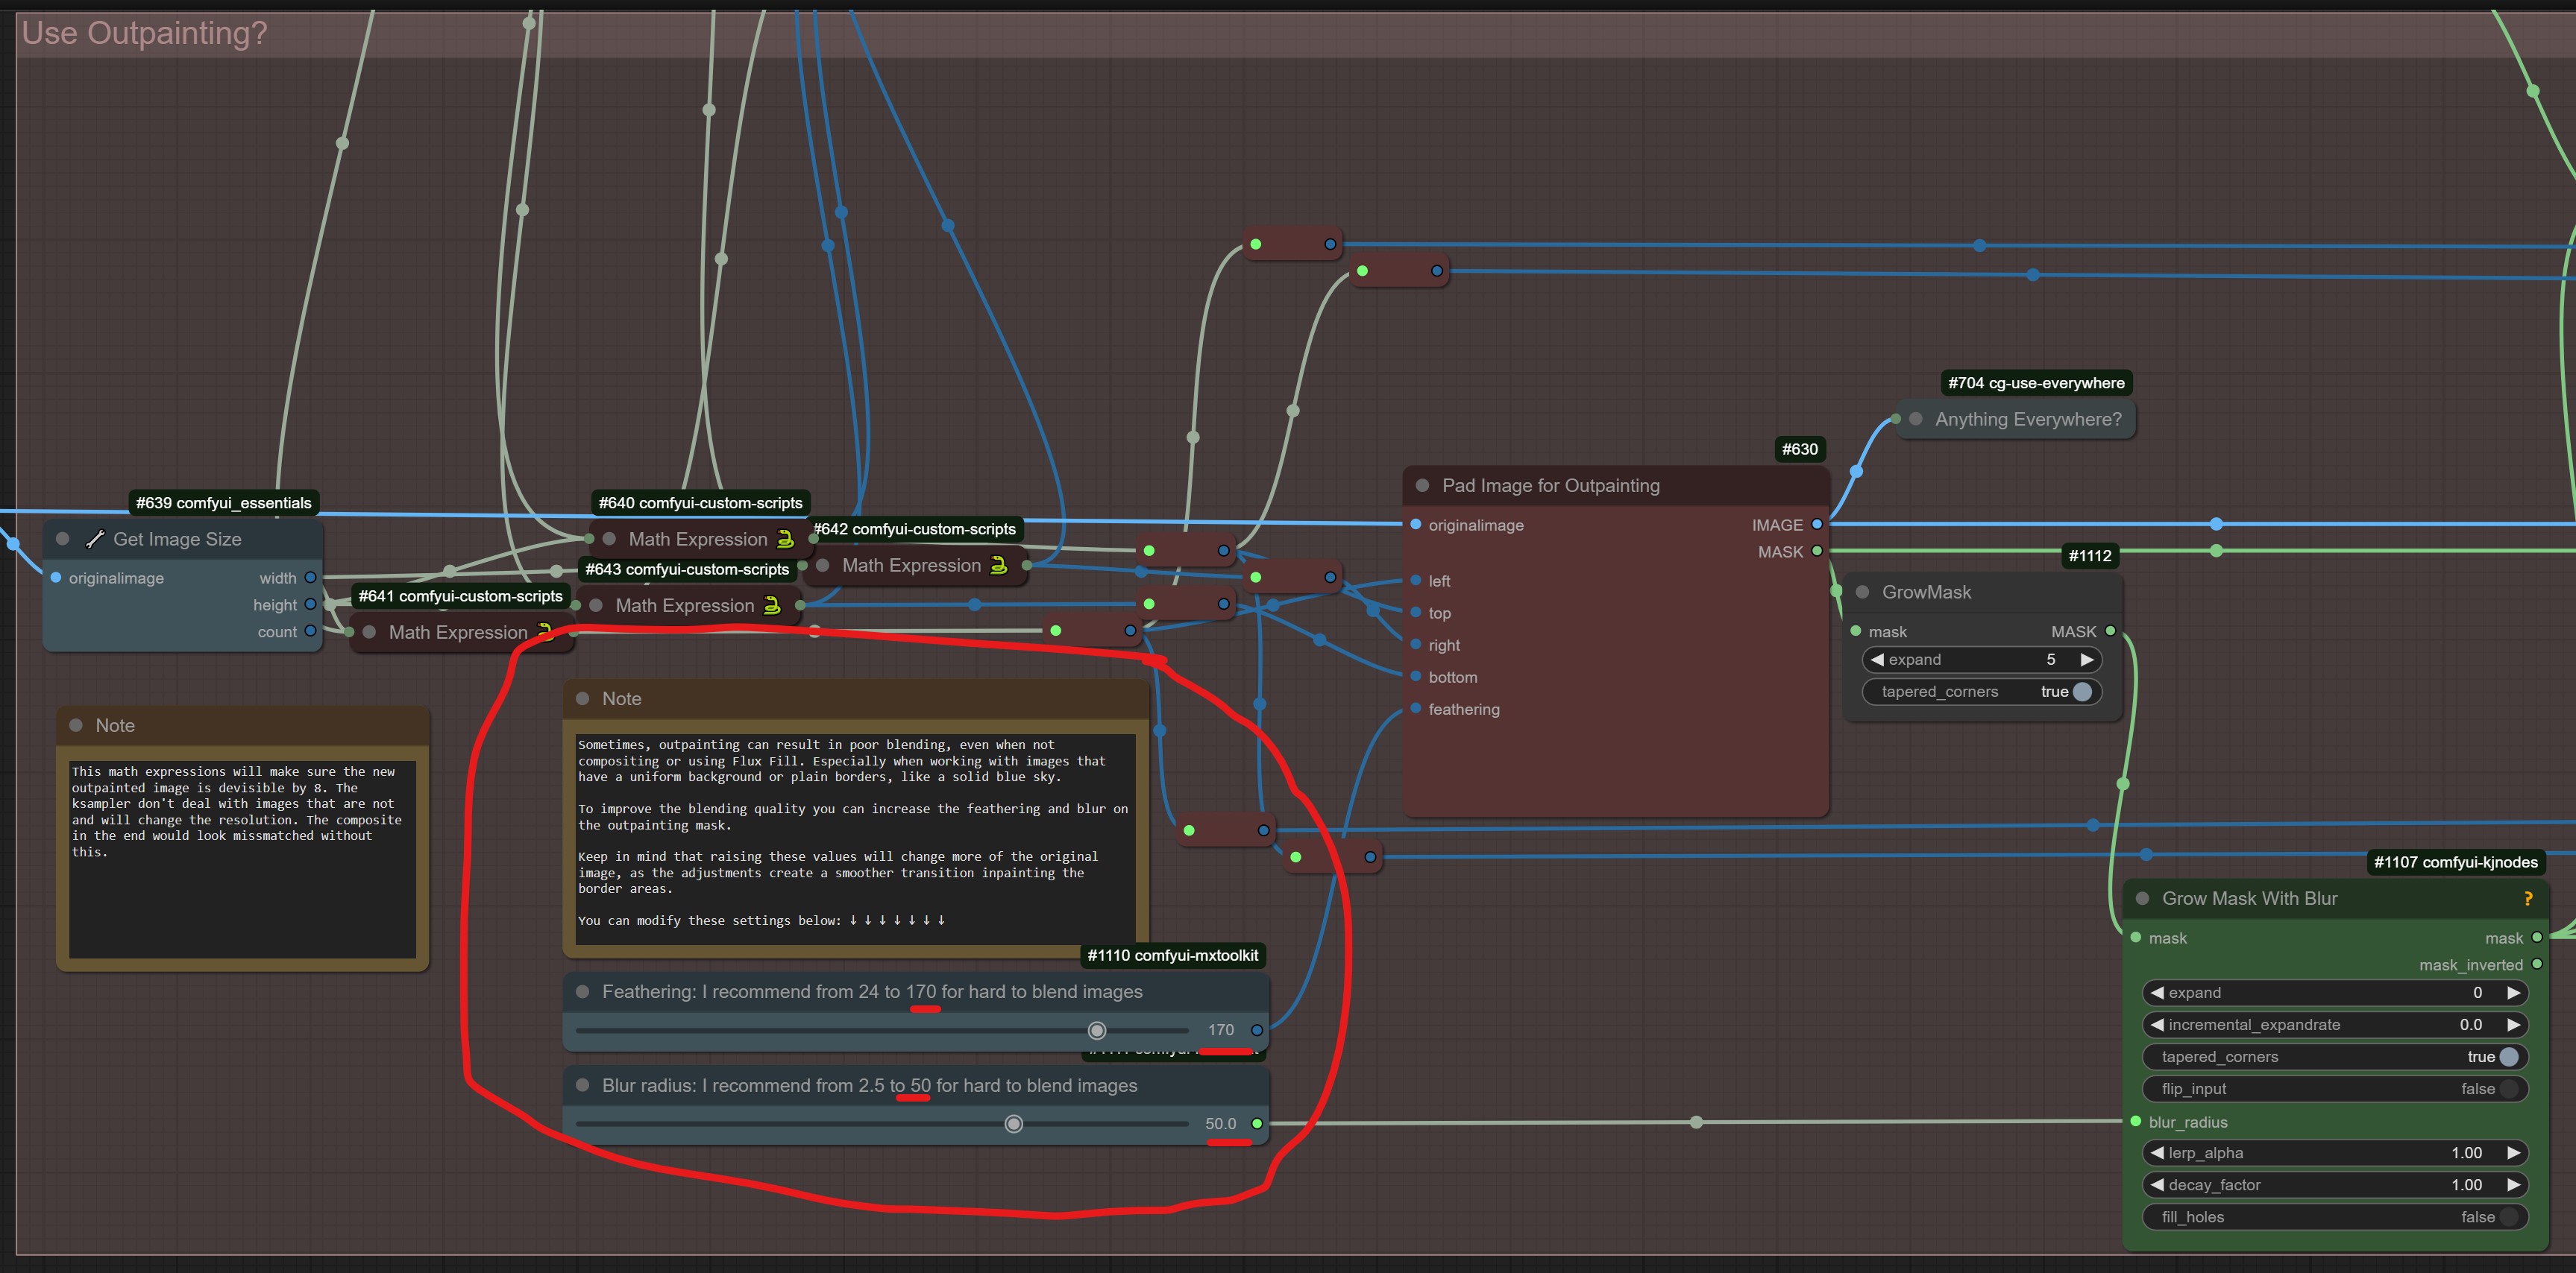This screenshot has width=2576, height=1273.
Task: Collapse the GrowMask node via its title dot
Action: coord(1862,593)
